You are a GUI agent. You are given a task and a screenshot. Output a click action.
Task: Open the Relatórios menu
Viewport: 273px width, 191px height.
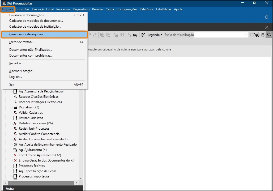pyautogui.click(x=147, y=9)
